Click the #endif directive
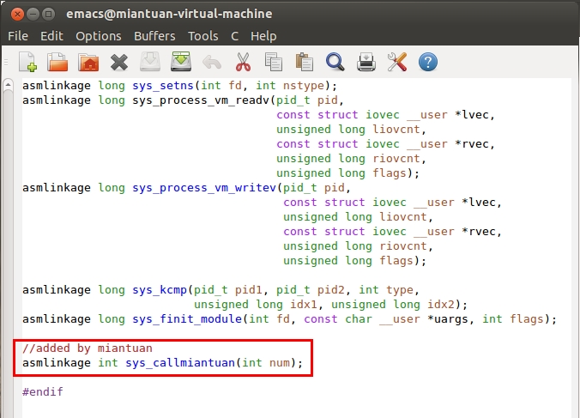The height and width of the screenshot is (418, 580). coord(43,391)
